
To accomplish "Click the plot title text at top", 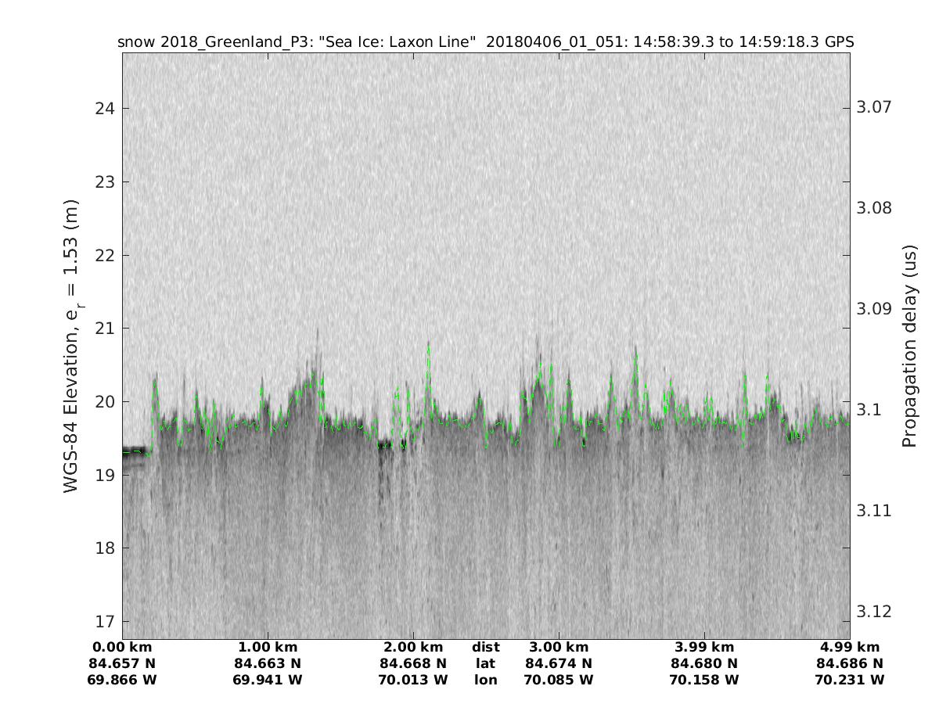I will [485, 41].
